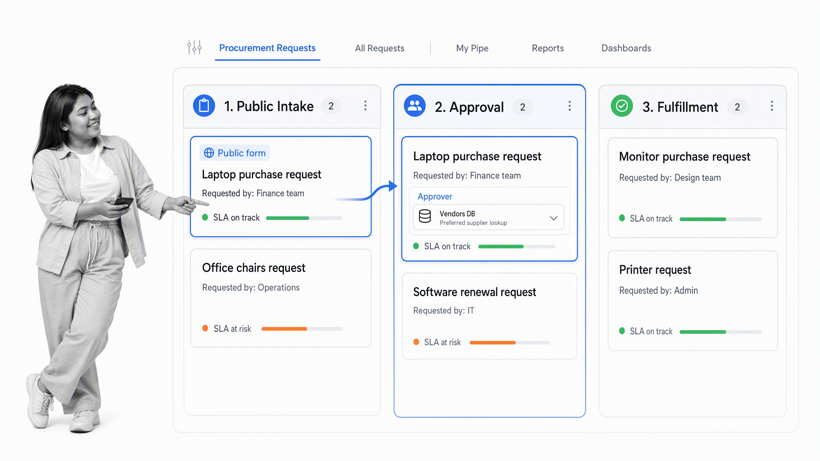Image resolution: width=820 pixels, height=461 pixels.
Task: Click Software renewal SLA at risk progress bar
Action: (x=510, y=343)
